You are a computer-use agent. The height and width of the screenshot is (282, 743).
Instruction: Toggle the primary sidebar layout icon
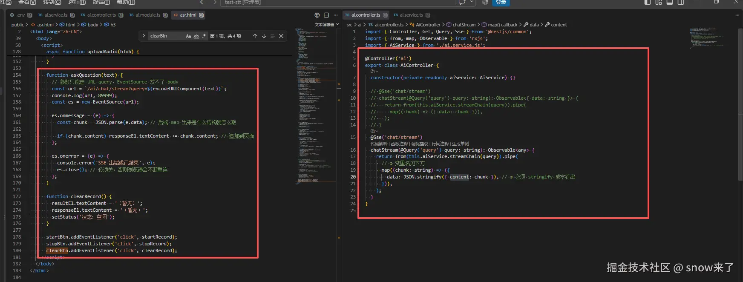coord(648,2)
